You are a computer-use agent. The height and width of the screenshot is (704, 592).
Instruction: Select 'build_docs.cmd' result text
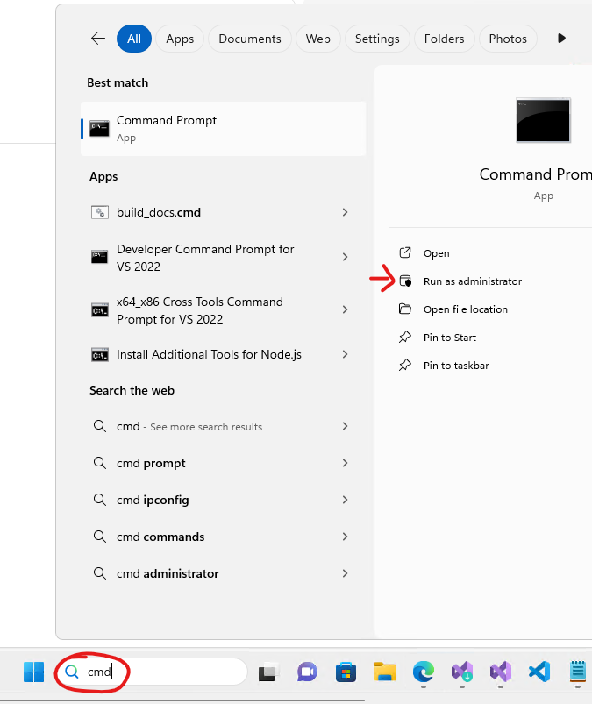(159, 212)
